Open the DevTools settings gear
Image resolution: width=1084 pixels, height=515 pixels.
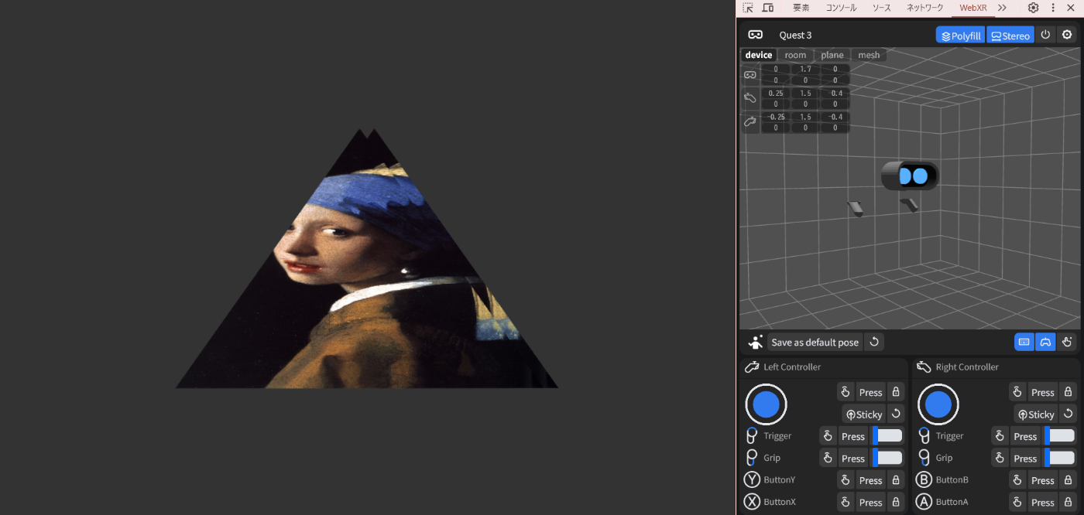[x=1033, y=8]
